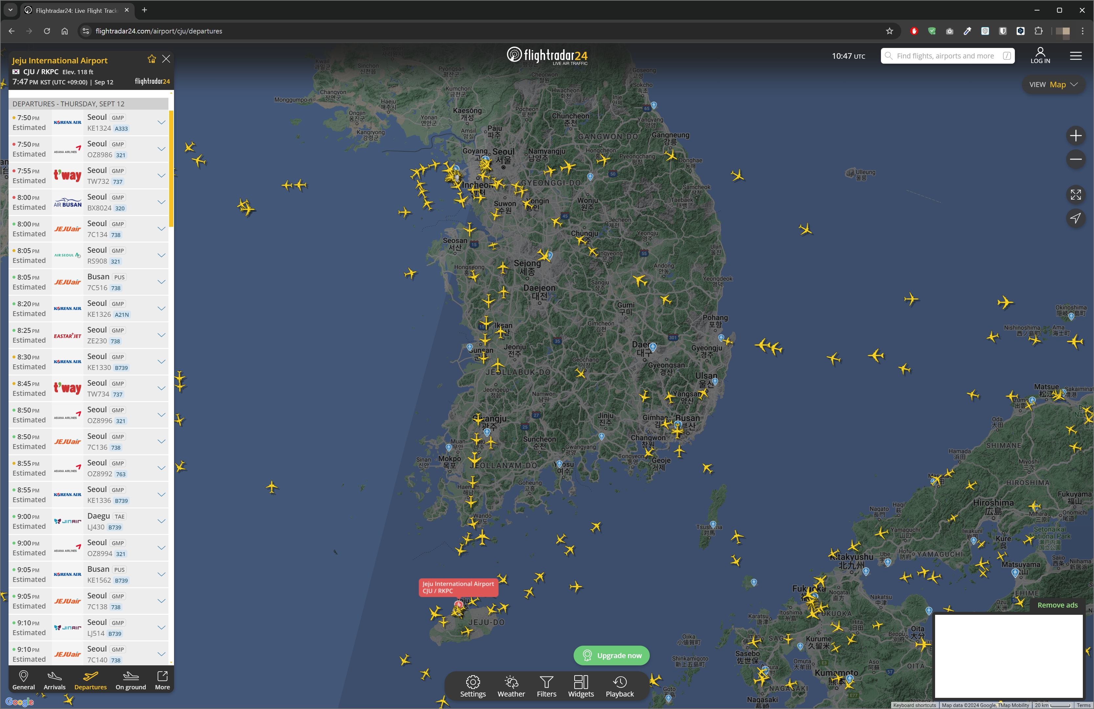Viewport: 1094px width, 709px height.
Task: Toggle fullscreen map view
Action: pos(1075,194)
